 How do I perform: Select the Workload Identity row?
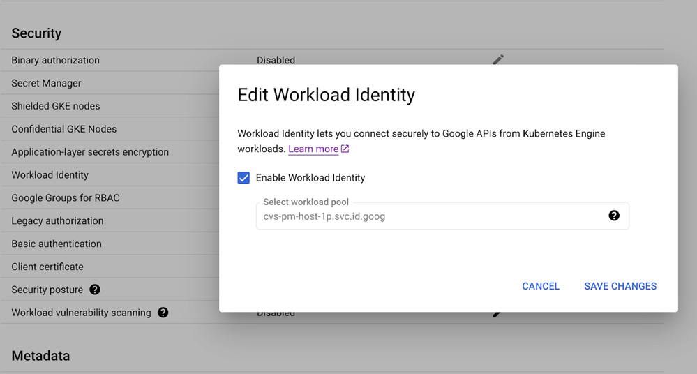(x=50, y=175)
